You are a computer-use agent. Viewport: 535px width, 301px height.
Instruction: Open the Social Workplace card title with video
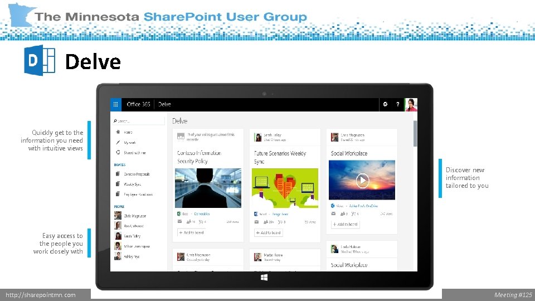349,154
